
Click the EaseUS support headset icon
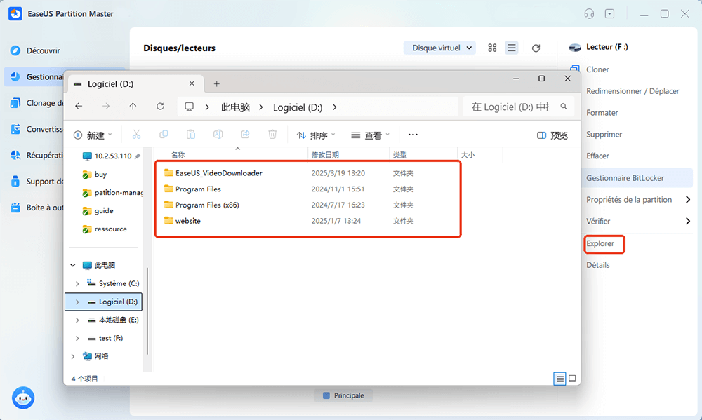[589, 14]
